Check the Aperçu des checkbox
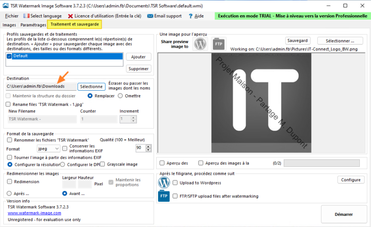Viewport: 371px width, 227px height. point(162,163)
